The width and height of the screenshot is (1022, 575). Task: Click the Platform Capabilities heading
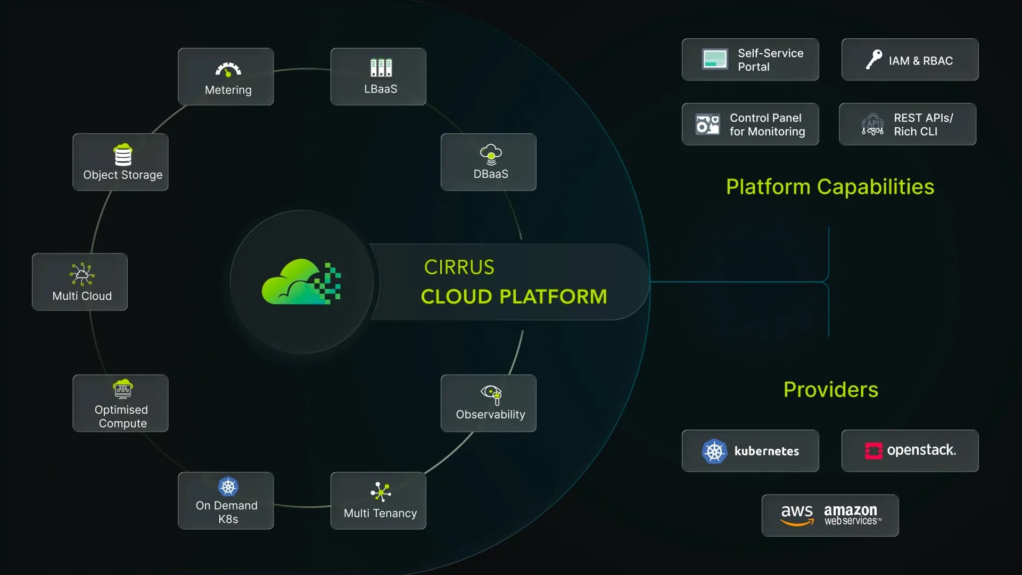coord(830,187)
